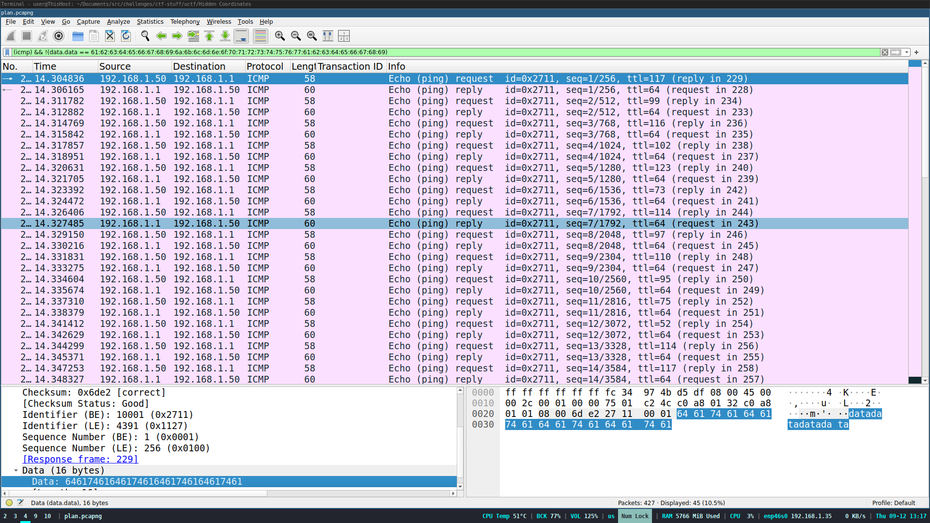Open the Wireless menu
The width and height of the screenshot is (930, 523).
pyautogui.click(x=219, y=22)
